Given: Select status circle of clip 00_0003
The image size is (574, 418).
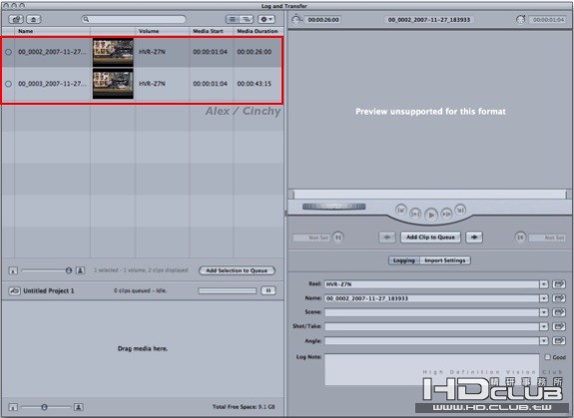Looking at the screenshot, I should (8, 84).
